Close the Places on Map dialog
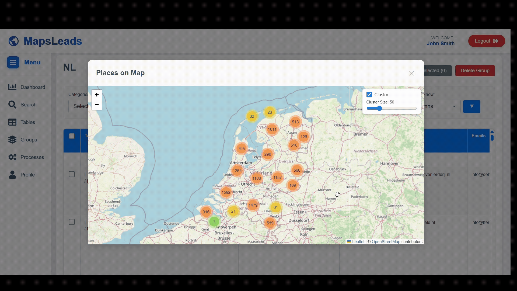The image size is (517, 291). [x=411, y=73]
